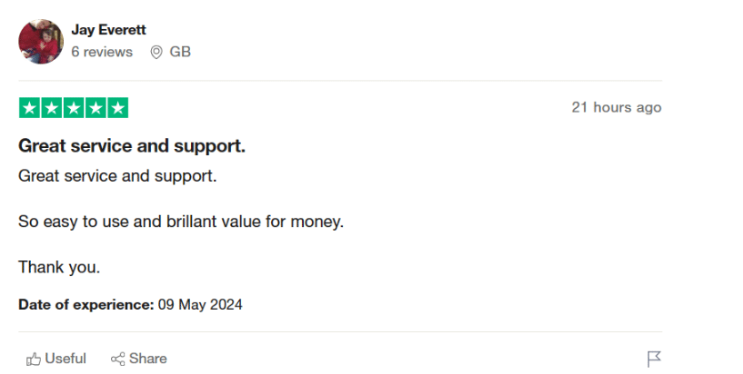Select the third green rating star

click(x=74, y=108)
